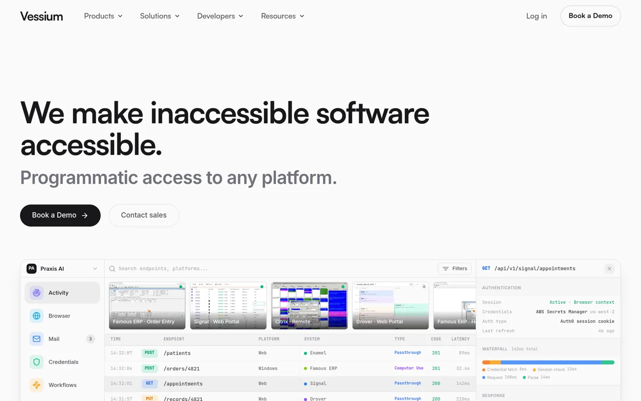Click the POST badge for /patients

coord(149,353)
